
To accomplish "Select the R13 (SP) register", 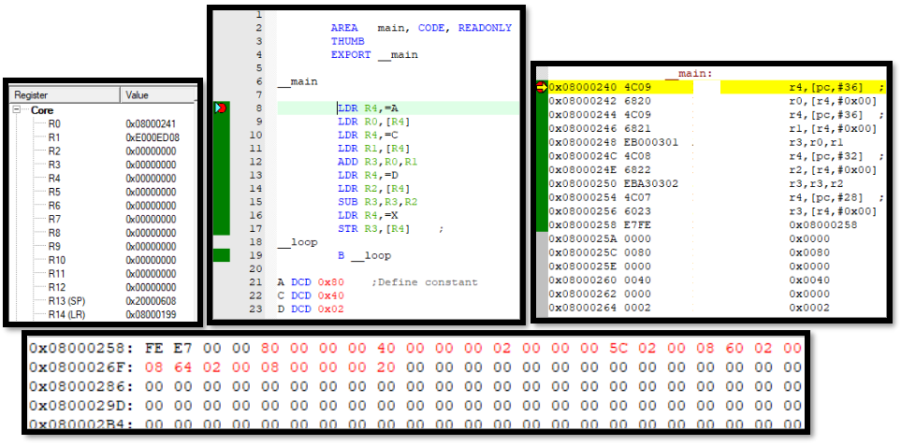I will 66,301.
